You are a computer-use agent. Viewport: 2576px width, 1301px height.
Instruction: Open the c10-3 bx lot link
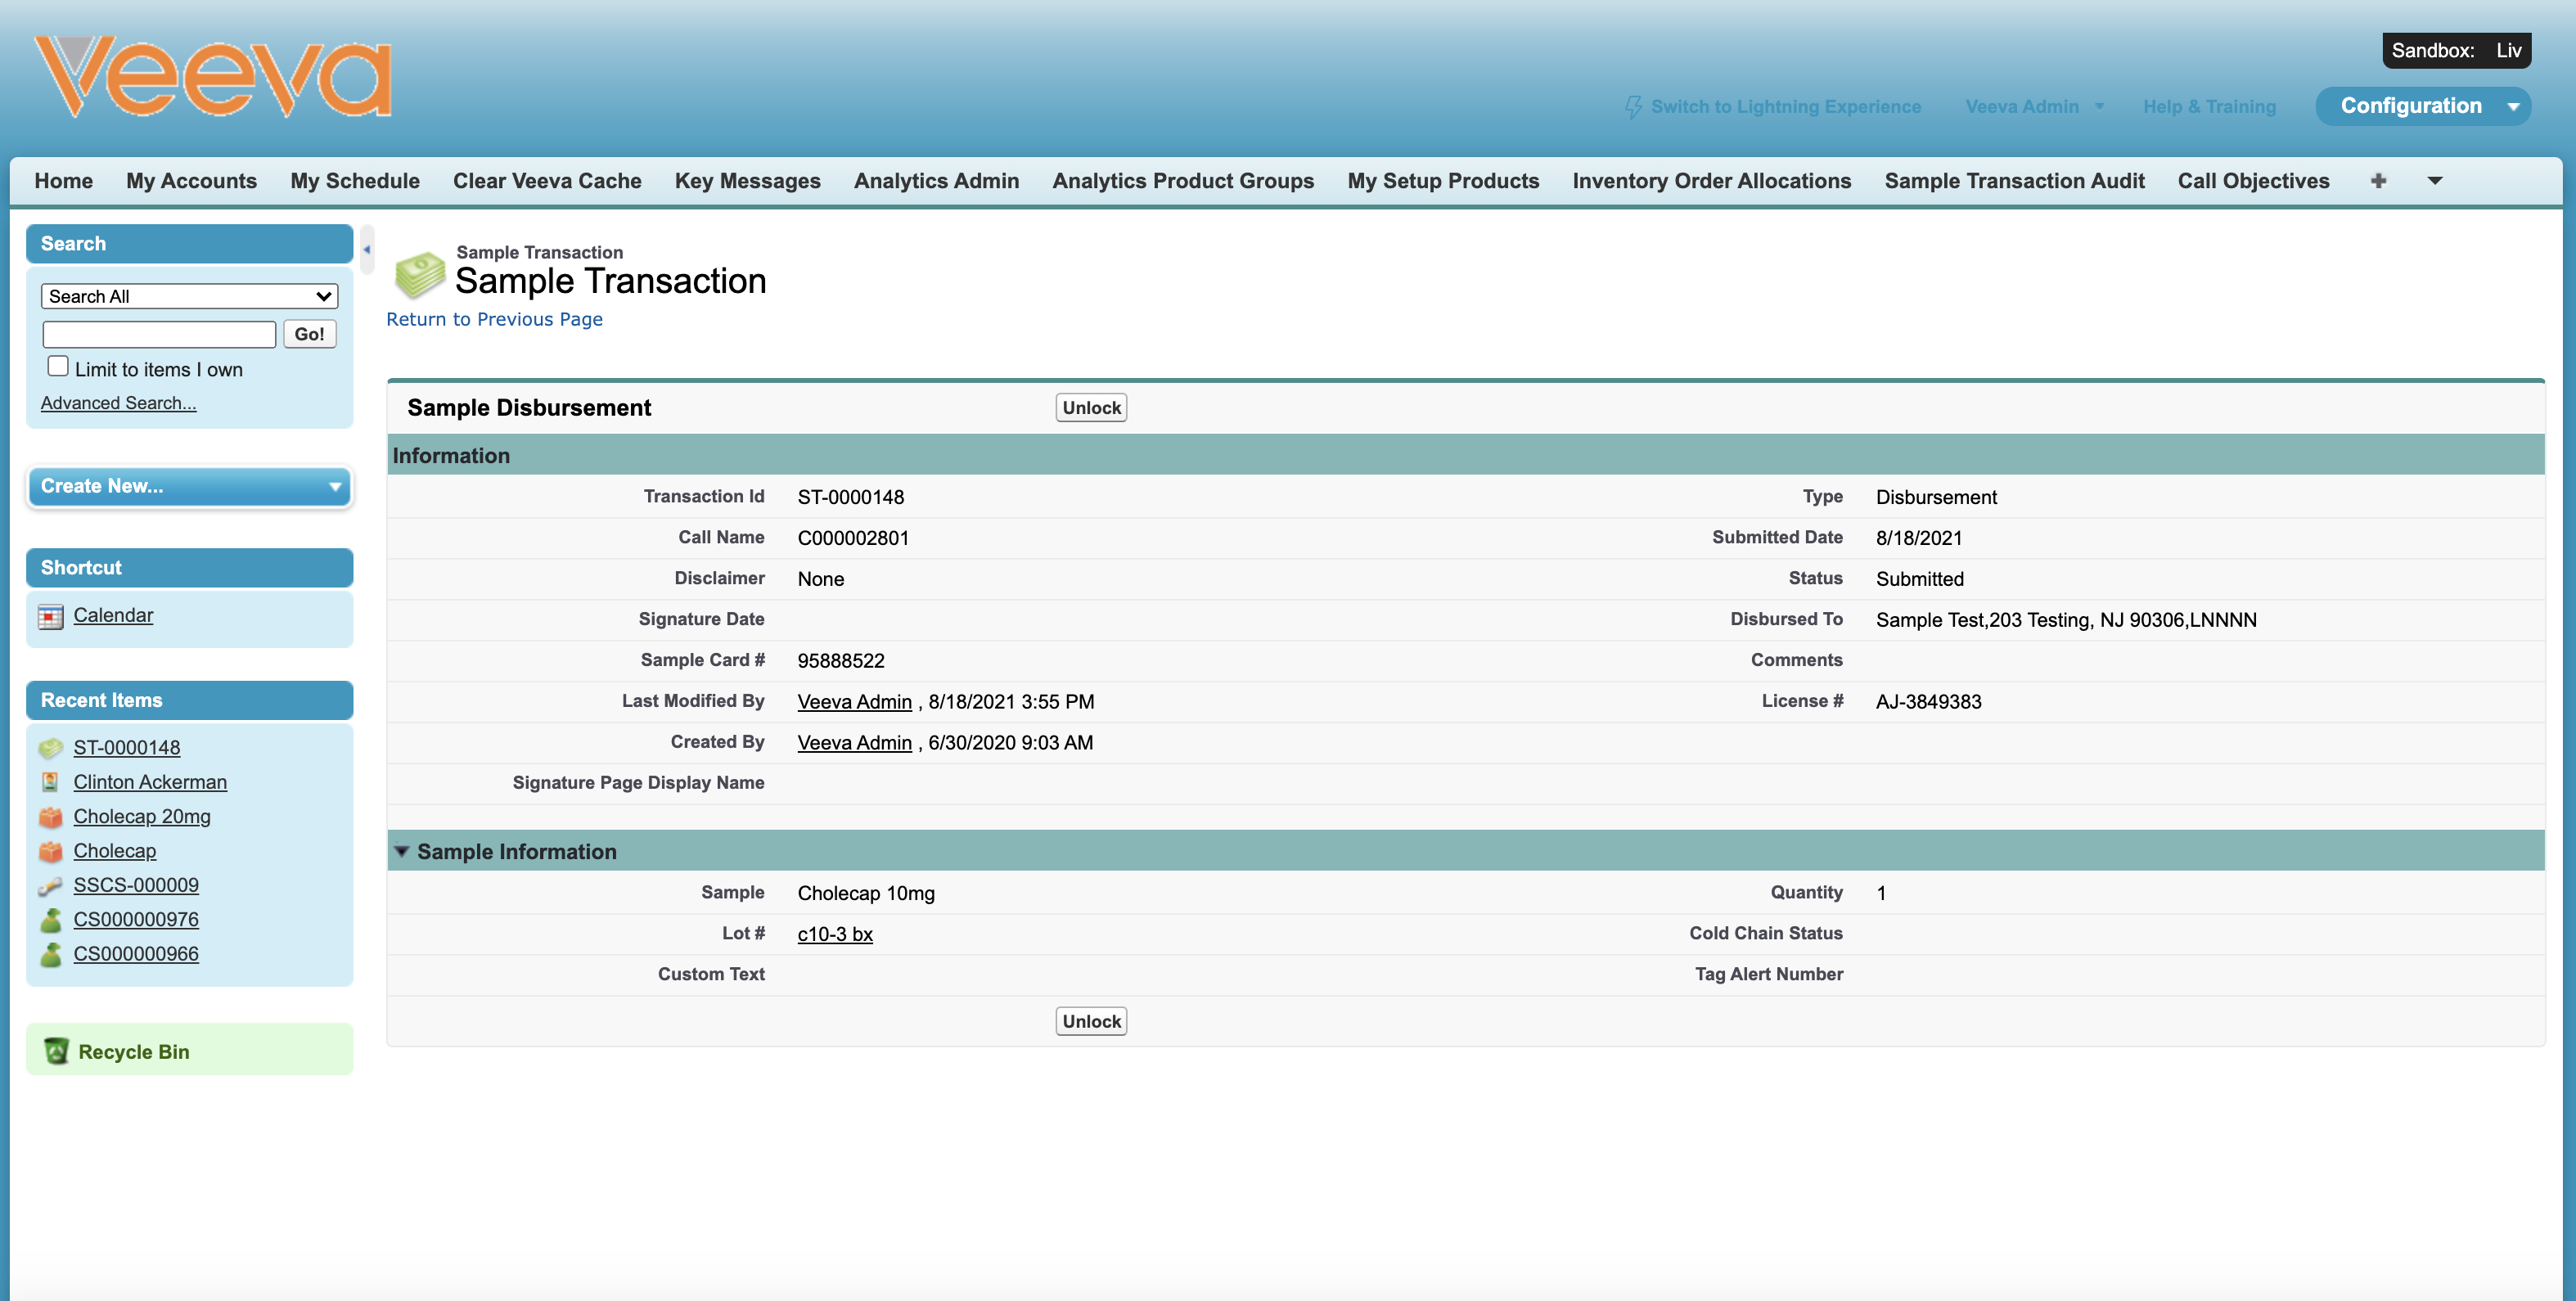834,934
